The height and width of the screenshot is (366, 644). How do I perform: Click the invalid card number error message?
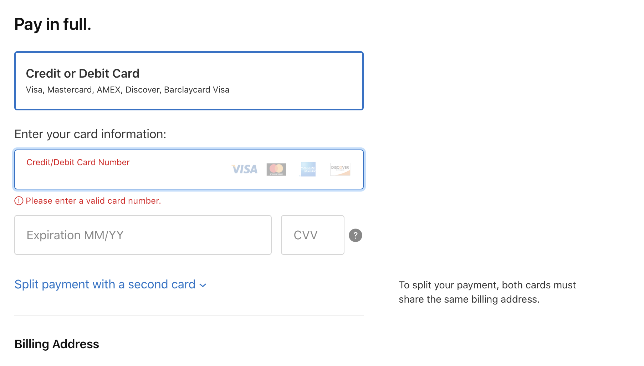coord(93,201)
